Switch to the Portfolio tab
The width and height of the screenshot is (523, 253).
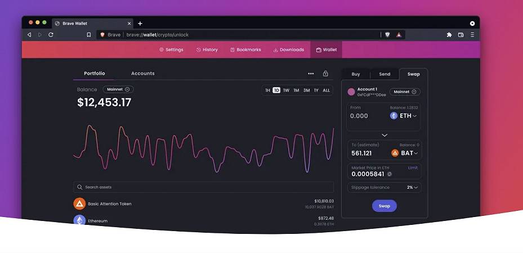pos(95,73)
